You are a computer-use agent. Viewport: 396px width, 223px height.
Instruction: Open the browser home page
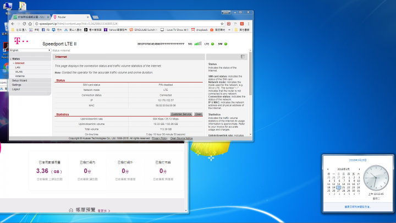coord(30,24)
